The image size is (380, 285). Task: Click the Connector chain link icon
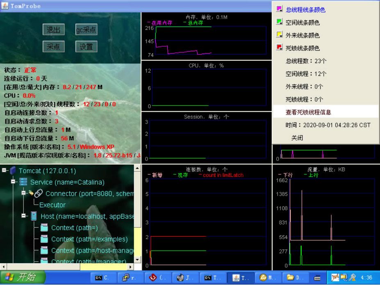(38, 193)
